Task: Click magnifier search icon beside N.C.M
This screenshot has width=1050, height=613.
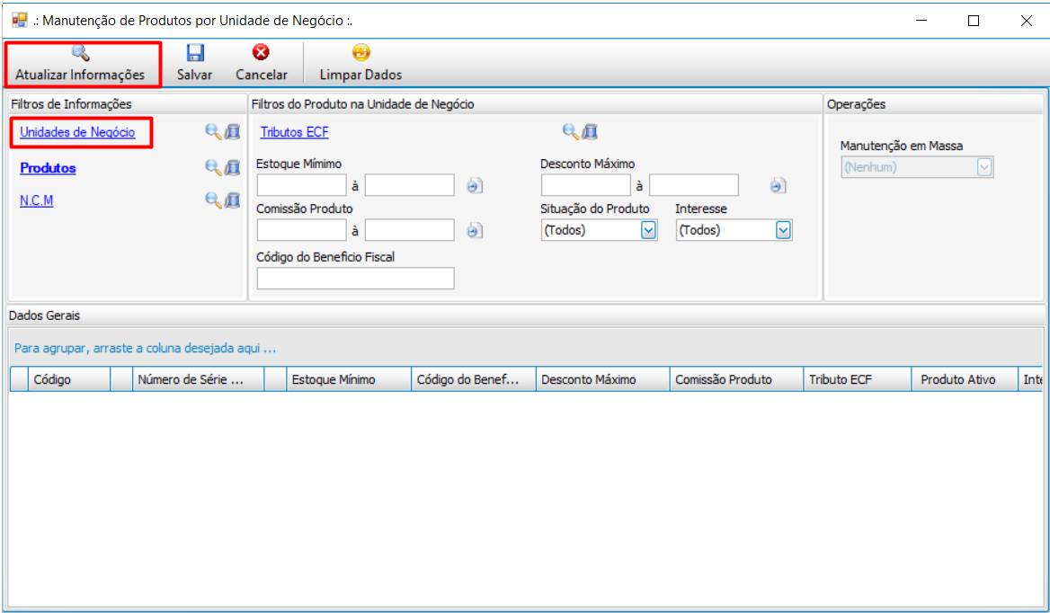Action: pos(214,200)
